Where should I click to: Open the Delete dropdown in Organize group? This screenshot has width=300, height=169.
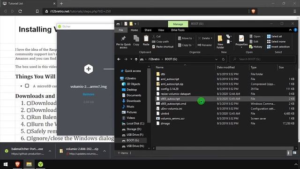(x=205, y=38)
